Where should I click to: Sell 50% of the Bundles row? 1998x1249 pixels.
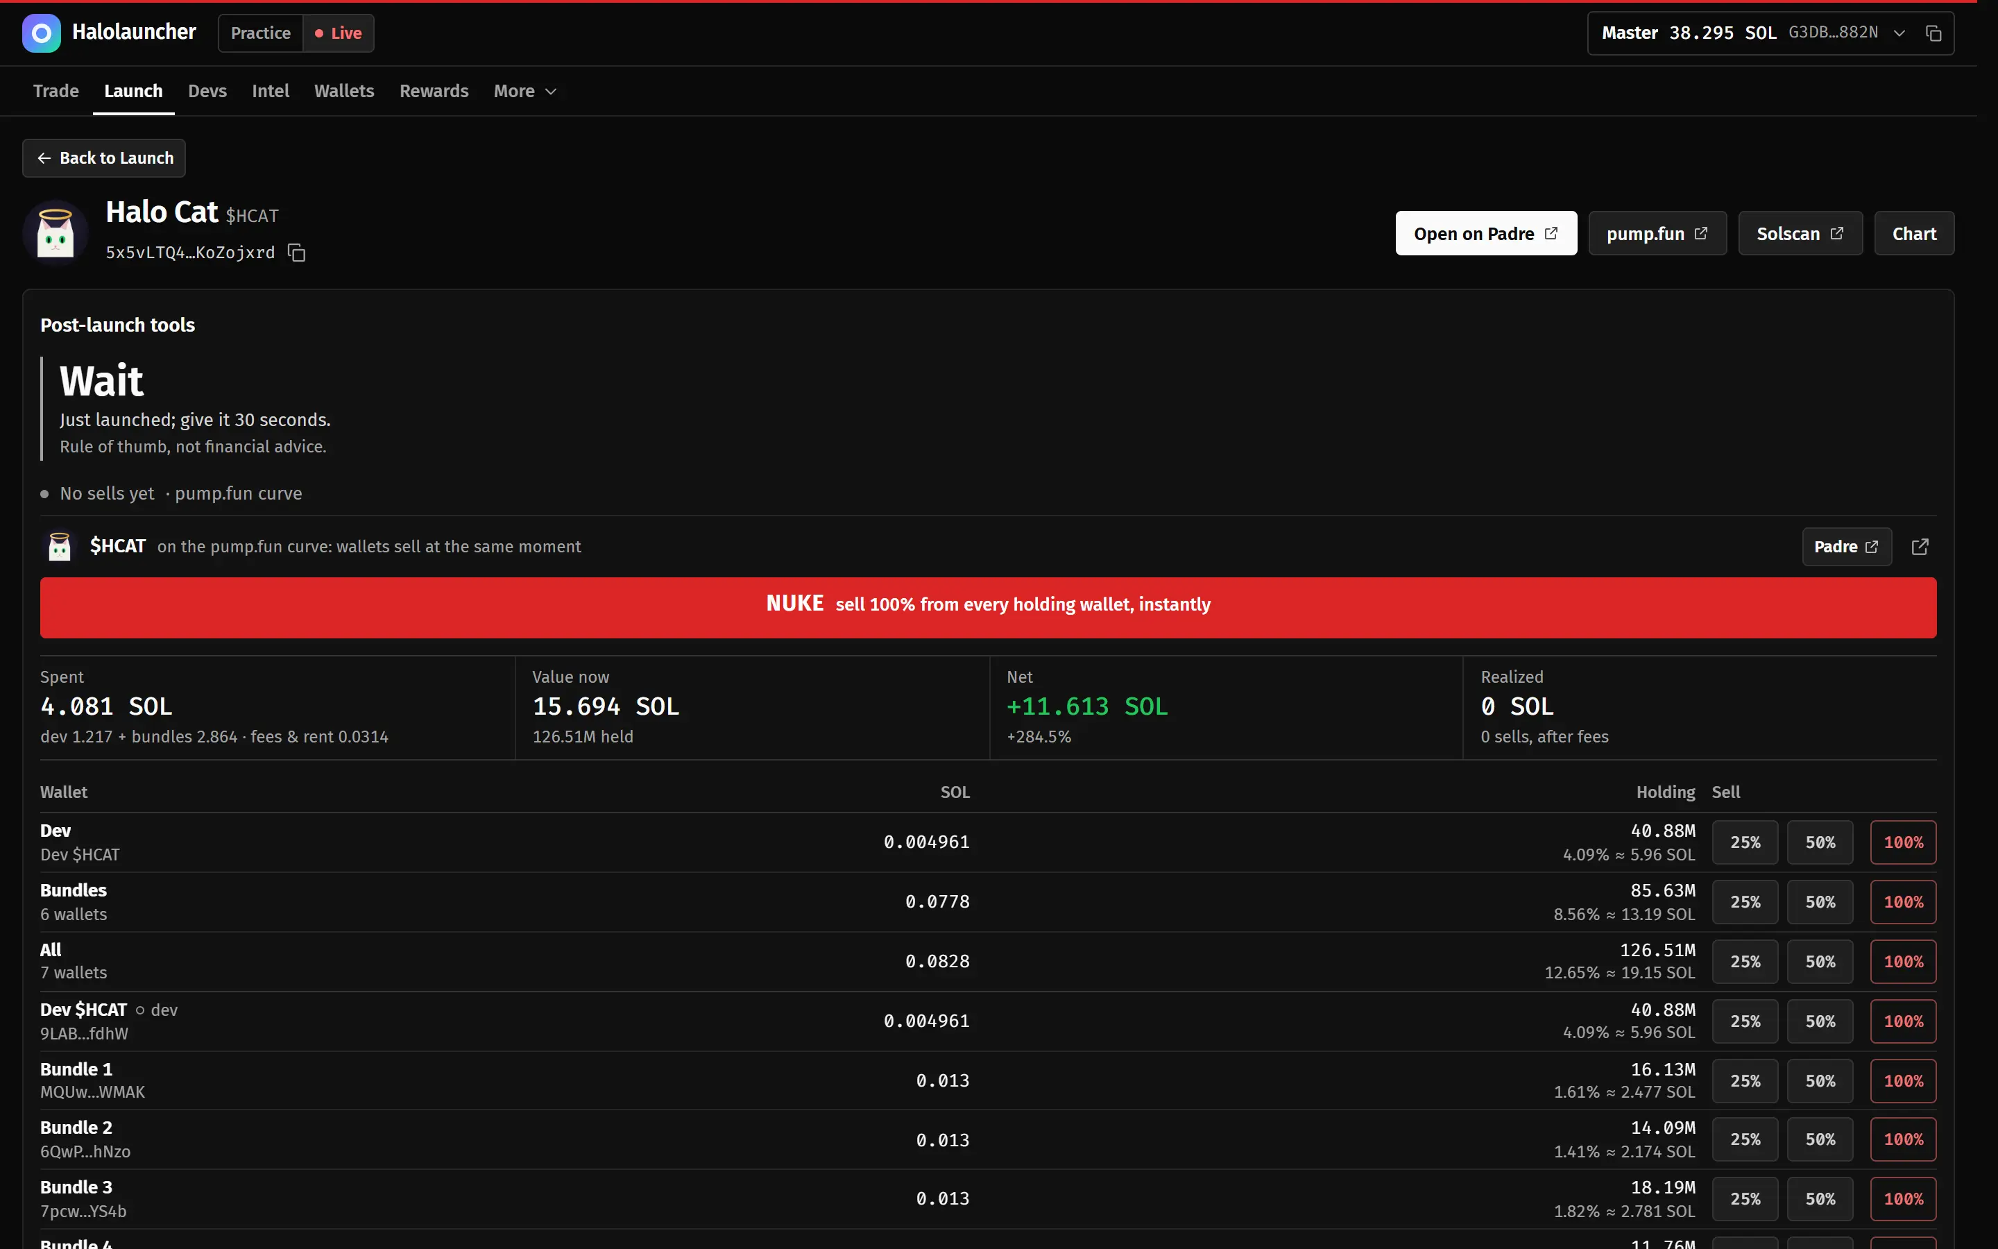1820,902
